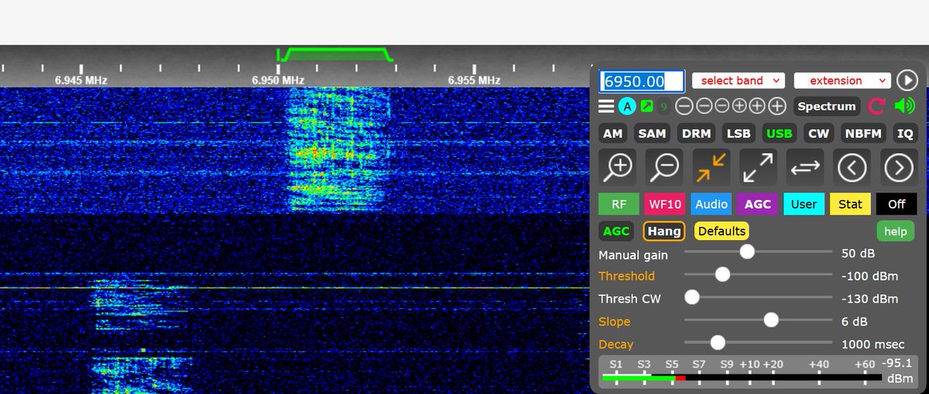Zoom in with the magnifier plus icon
929x394 pixels.
point(618,166)
